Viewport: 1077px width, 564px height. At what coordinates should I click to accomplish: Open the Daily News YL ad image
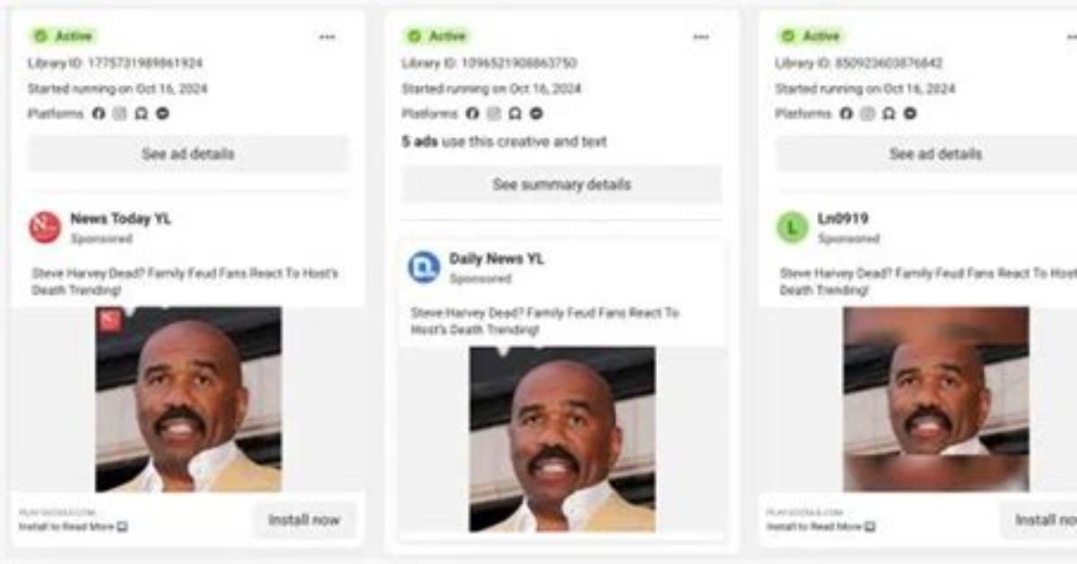tap(562, 439)
